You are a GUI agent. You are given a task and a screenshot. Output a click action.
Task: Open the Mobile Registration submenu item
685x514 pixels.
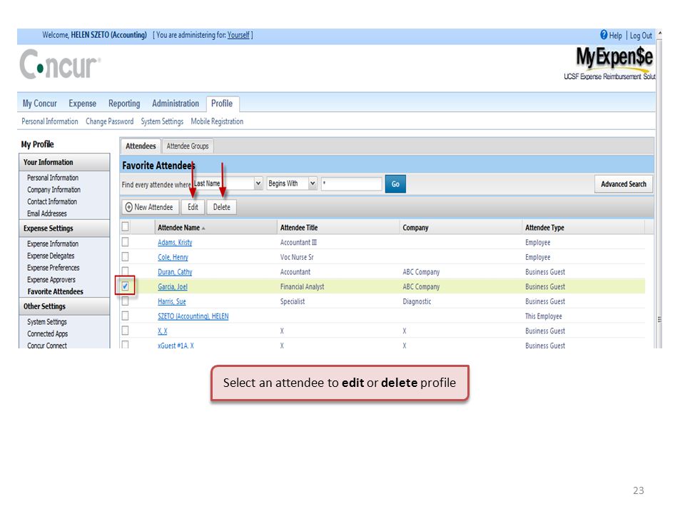tap(217, 121)
